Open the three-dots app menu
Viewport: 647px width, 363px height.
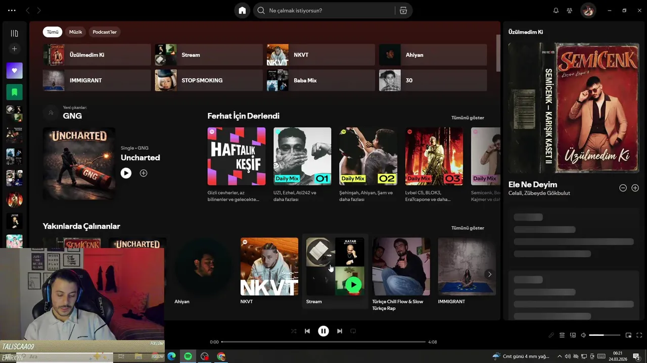(12, 11)
